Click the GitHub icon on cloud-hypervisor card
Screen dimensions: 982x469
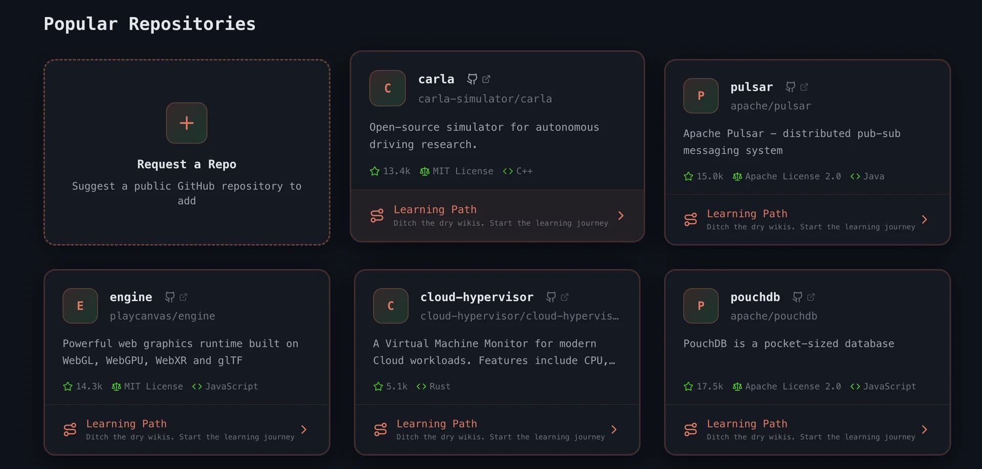(551, 297)
